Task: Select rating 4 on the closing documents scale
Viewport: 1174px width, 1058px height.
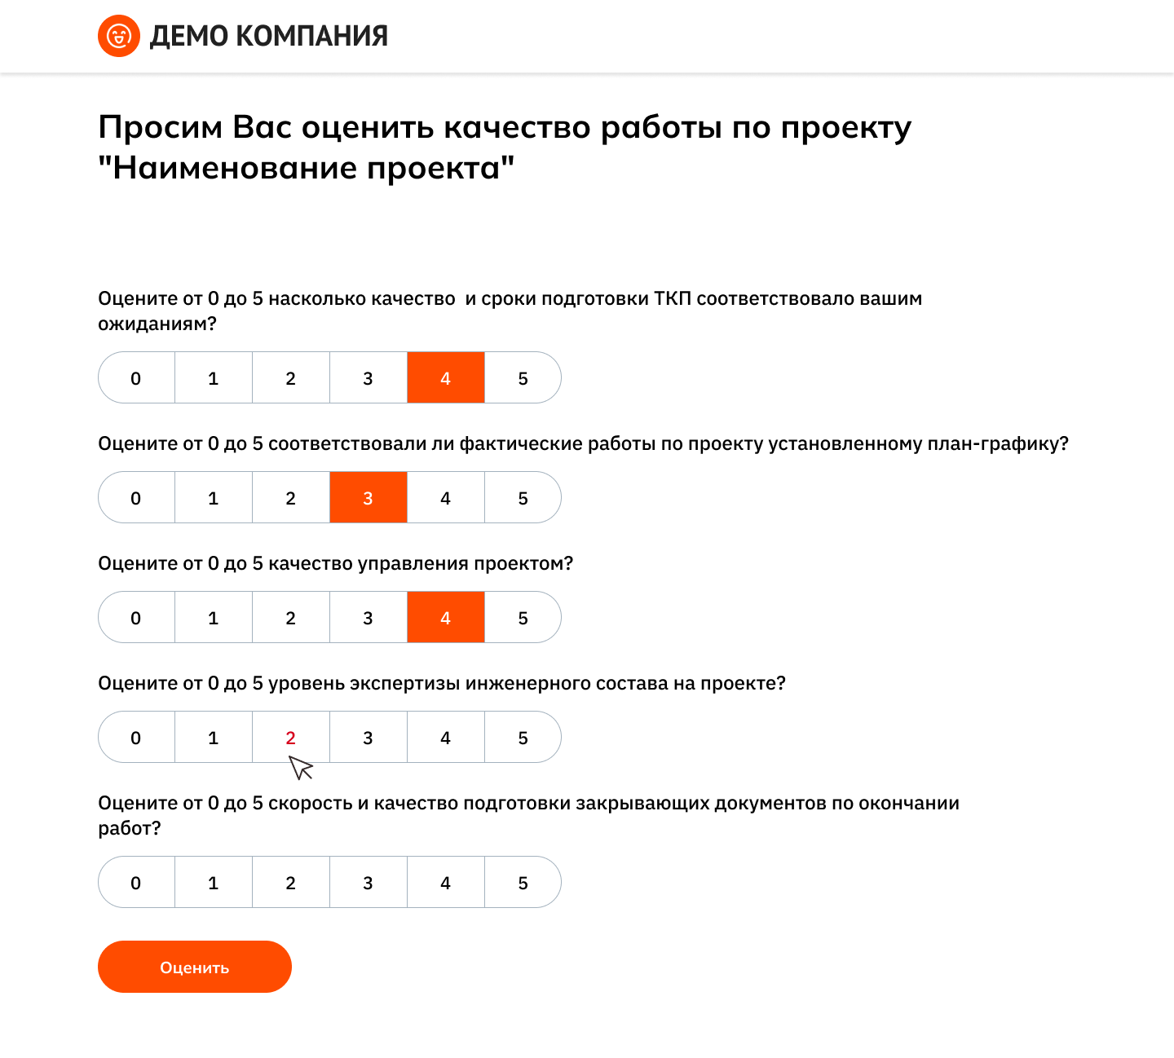Action: coord(445,882)
